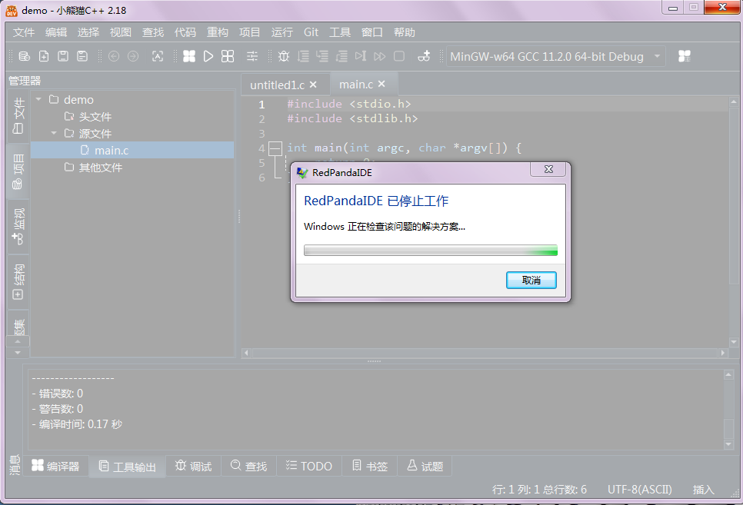Image resolution: width=743 pixels, height=505 pixels.
Task: Create a new file via toolbar icon
Action: click(x=44, y=56)
